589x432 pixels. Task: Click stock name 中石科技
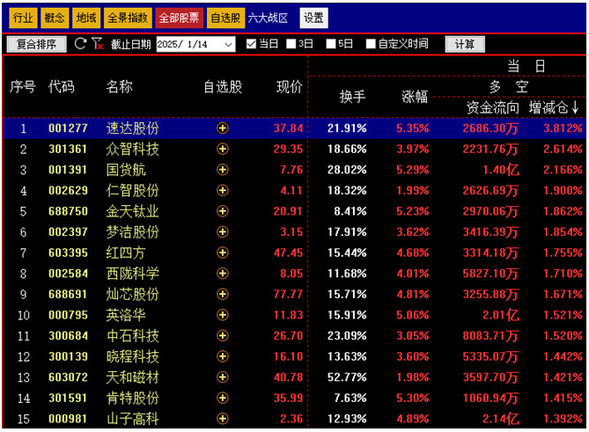pos(133,335)
